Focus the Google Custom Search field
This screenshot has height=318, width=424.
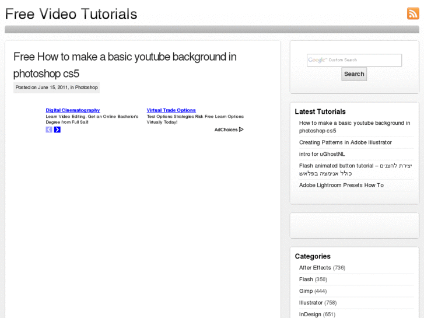coord(354,60)
